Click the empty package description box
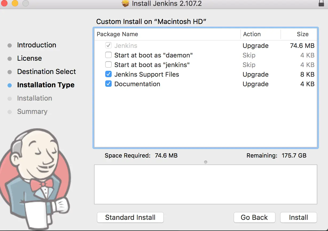The height and width of the screenshot is (231, 328). 206,184
